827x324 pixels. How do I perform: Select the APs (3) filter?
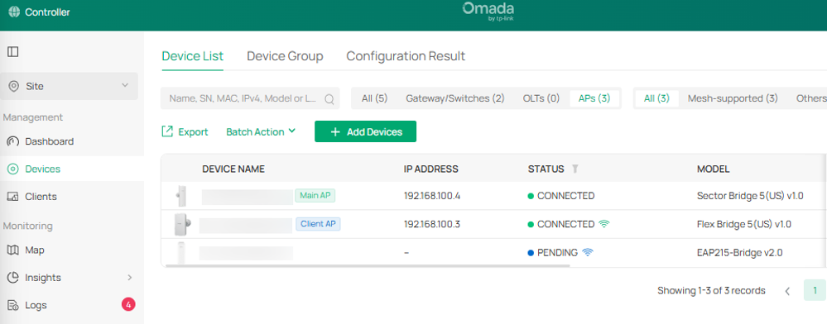[594, 98]
